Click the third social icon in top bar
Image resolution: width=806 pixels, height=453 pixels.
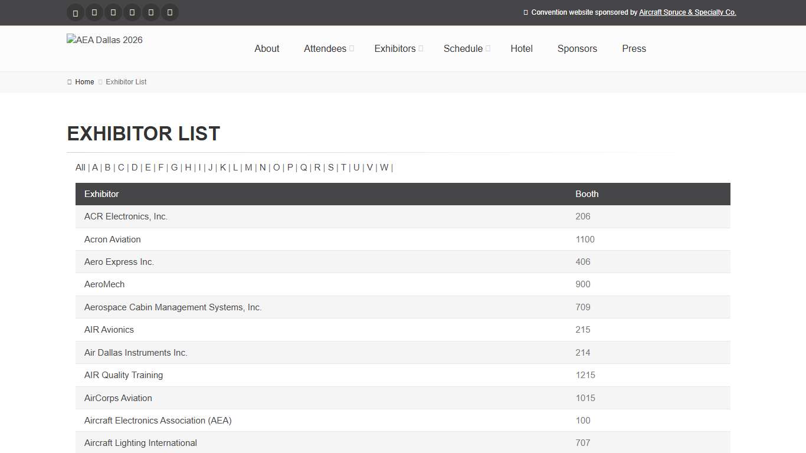click(x=113, y=12)
